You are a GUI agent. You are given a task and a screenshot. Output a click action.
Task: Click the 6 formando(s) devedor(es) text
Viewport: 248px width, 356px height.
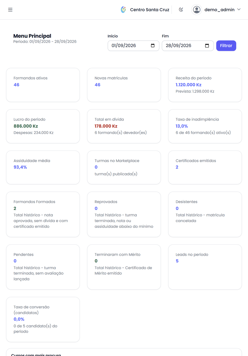[121, 133]
